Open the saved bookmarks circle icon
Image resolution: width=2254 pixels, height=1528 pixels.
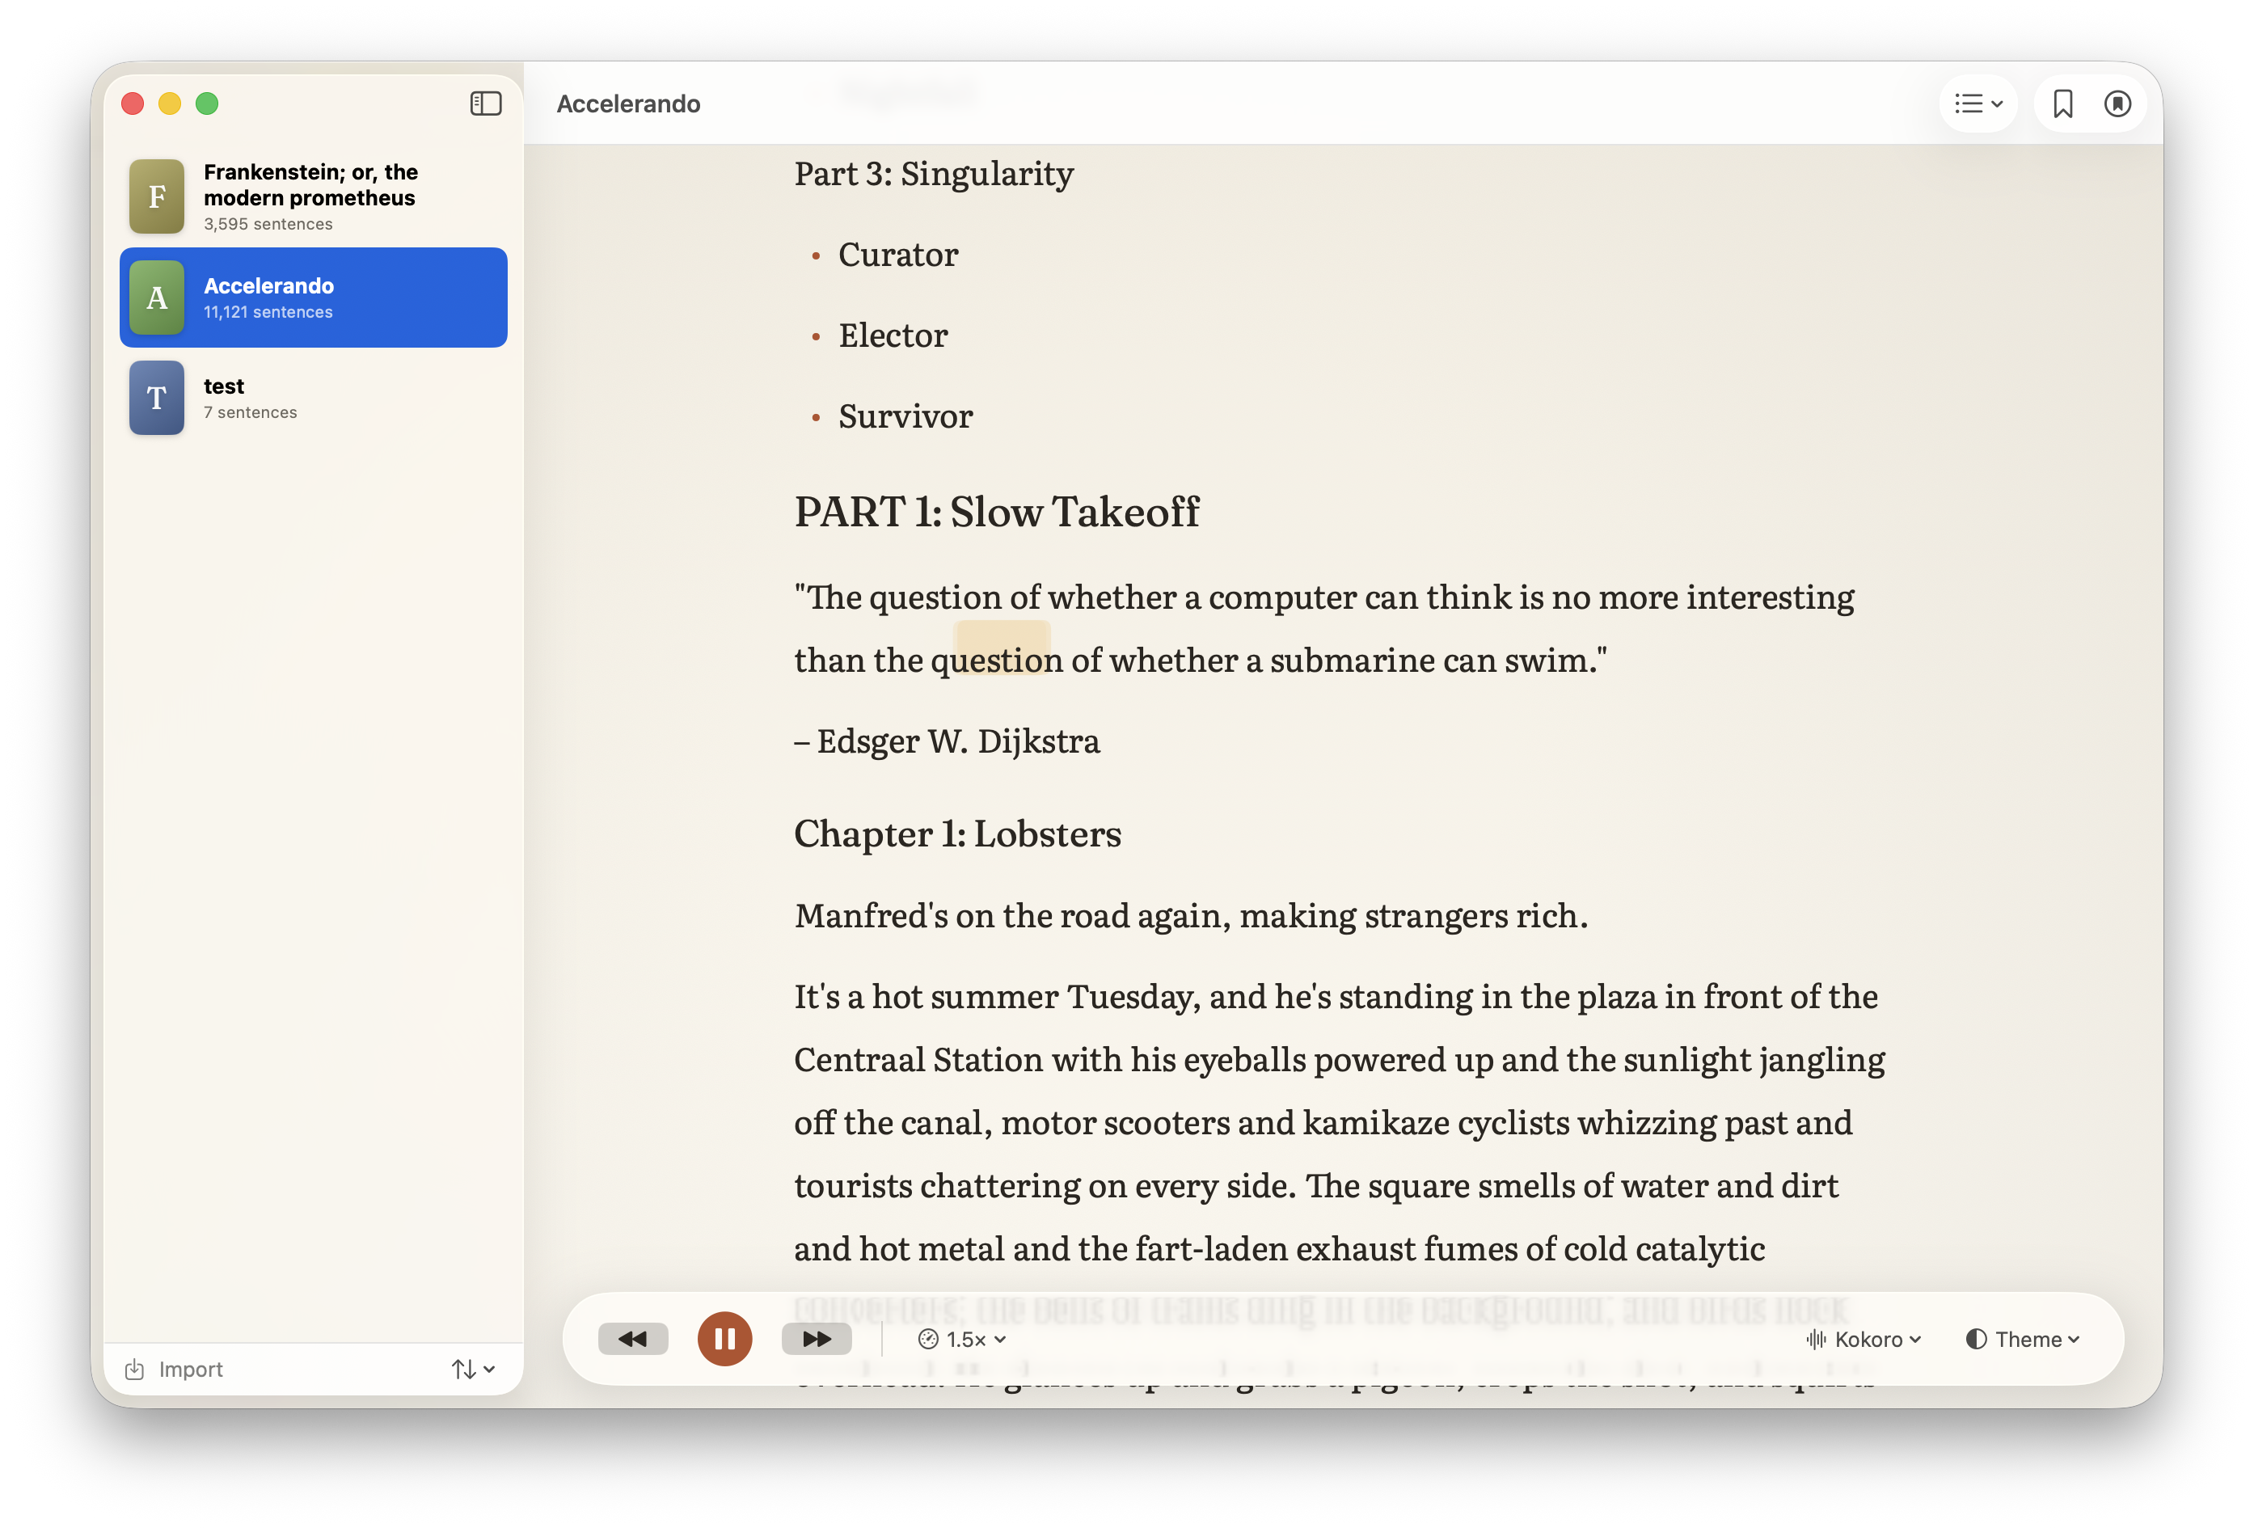pos(2117,103)
